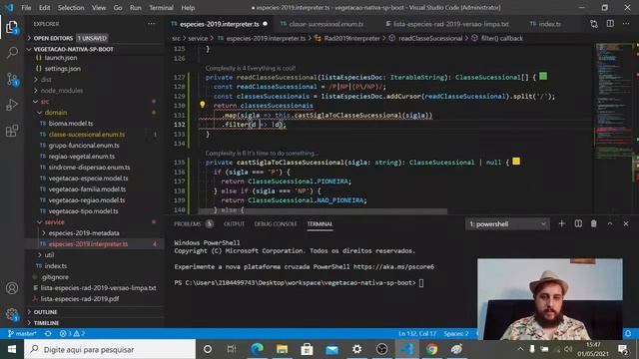The height and width of the screenshot is (359, 639).
Task: Open Microsoft Edge from taskbar
Action: (258, 349)
